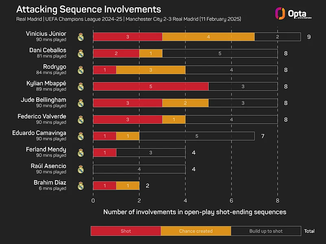Click Real Madrid crest beside Jude Bellingham
The width and height of the screenshot is (326, 244).
[x=81, y=103]
